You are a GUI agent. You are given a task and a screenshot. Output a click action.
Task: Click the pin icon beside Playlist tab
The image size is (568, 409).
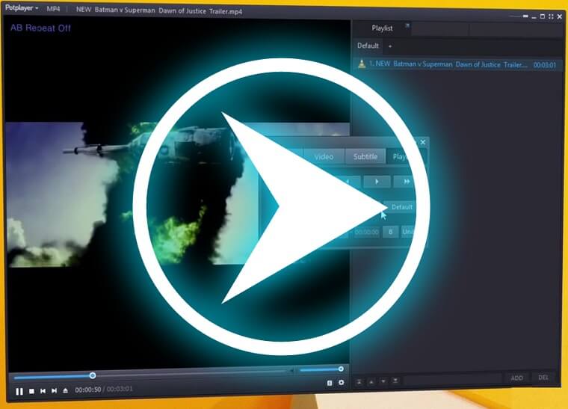point(407,25)
